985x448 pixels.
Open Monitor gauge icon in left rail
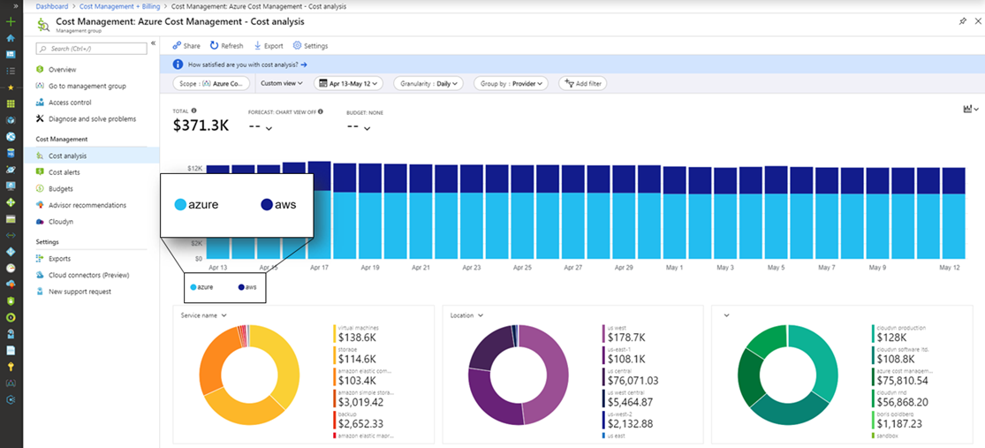(10, 268)
